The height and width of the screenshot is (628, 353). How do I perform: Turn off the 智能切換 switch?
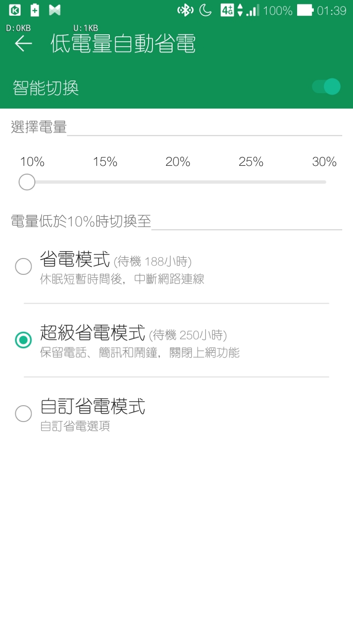click(326, 87)
